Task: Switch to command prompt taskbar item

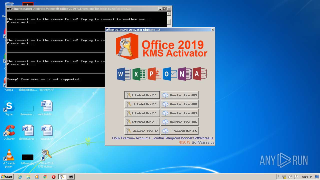Action: (71, 177)
